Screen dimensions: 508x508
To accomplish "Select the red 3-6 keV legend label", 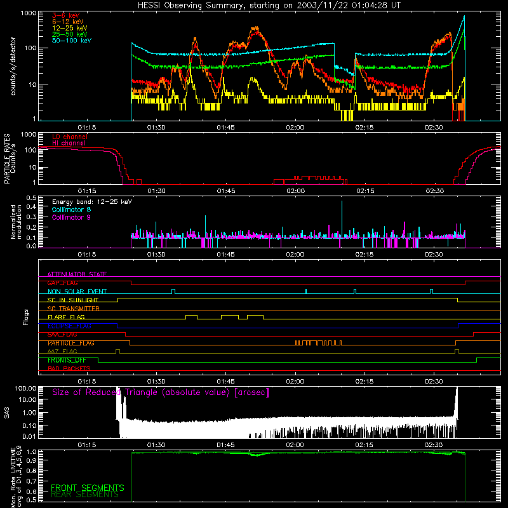I will point(66,15).
